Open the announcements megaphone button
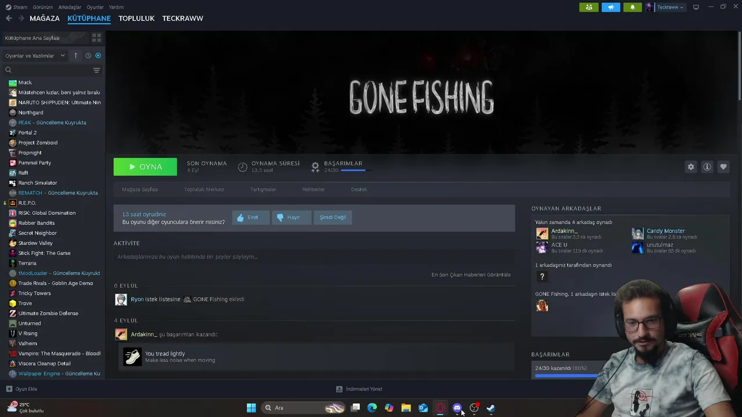 (x=610, y=7)
